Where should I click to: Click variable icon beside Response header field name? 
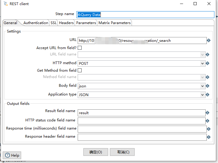pyautogui.click(x=209, y=137)
